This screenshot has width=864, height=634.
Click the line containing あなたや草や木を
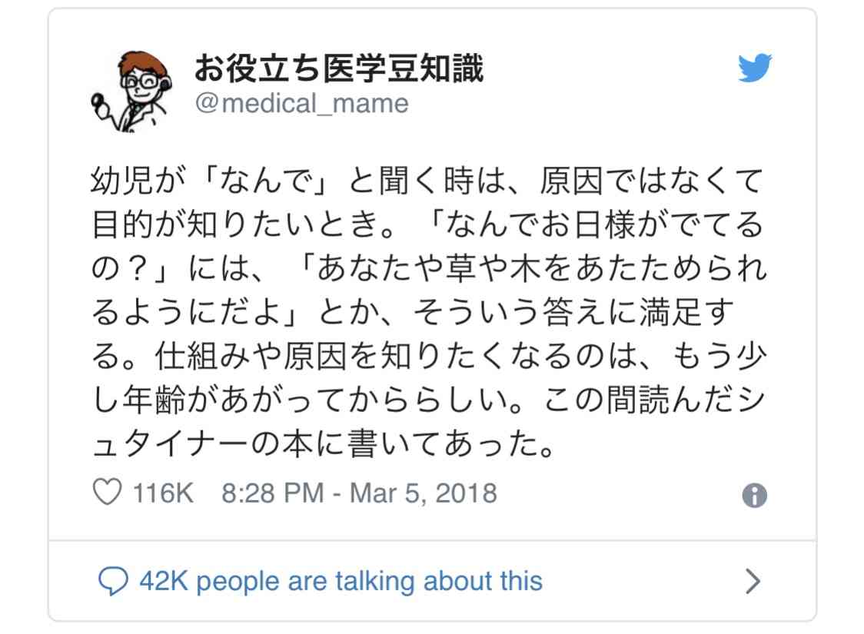pos(429,269)
